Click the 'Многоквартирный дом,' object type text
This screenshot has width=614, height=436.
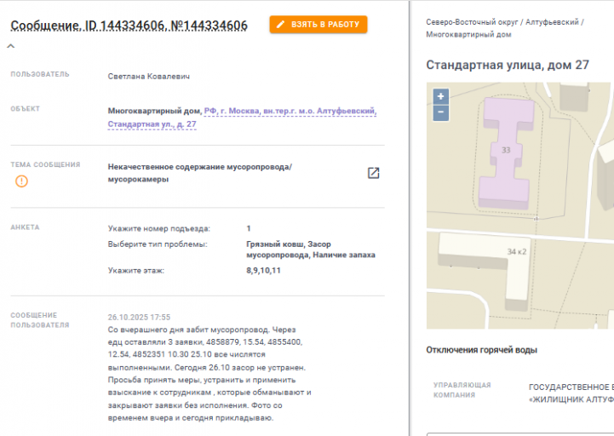click(x=155, y=111)
